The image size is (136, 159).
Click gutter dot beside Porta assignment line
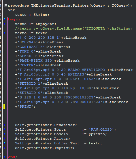tap(4, 129)
